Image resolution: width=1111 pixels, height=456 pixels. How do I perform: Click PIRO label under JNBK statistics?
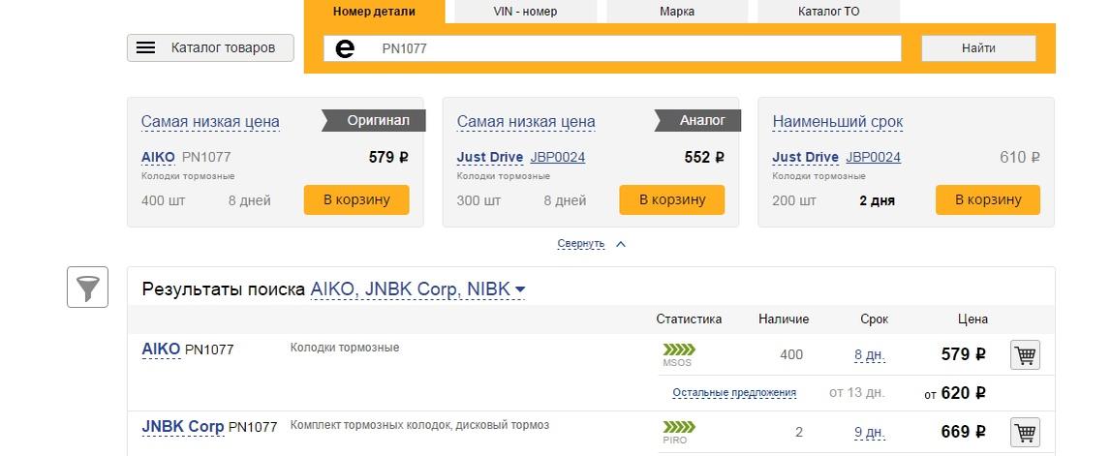point(674,441)
